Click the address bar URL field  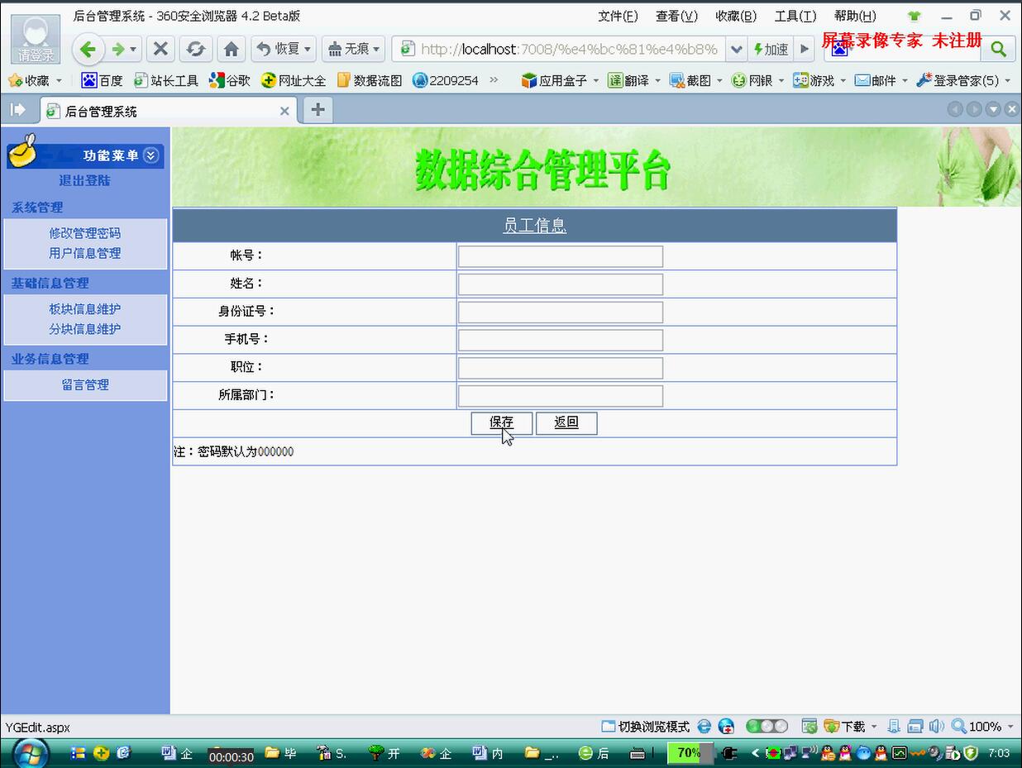(569, 50)
